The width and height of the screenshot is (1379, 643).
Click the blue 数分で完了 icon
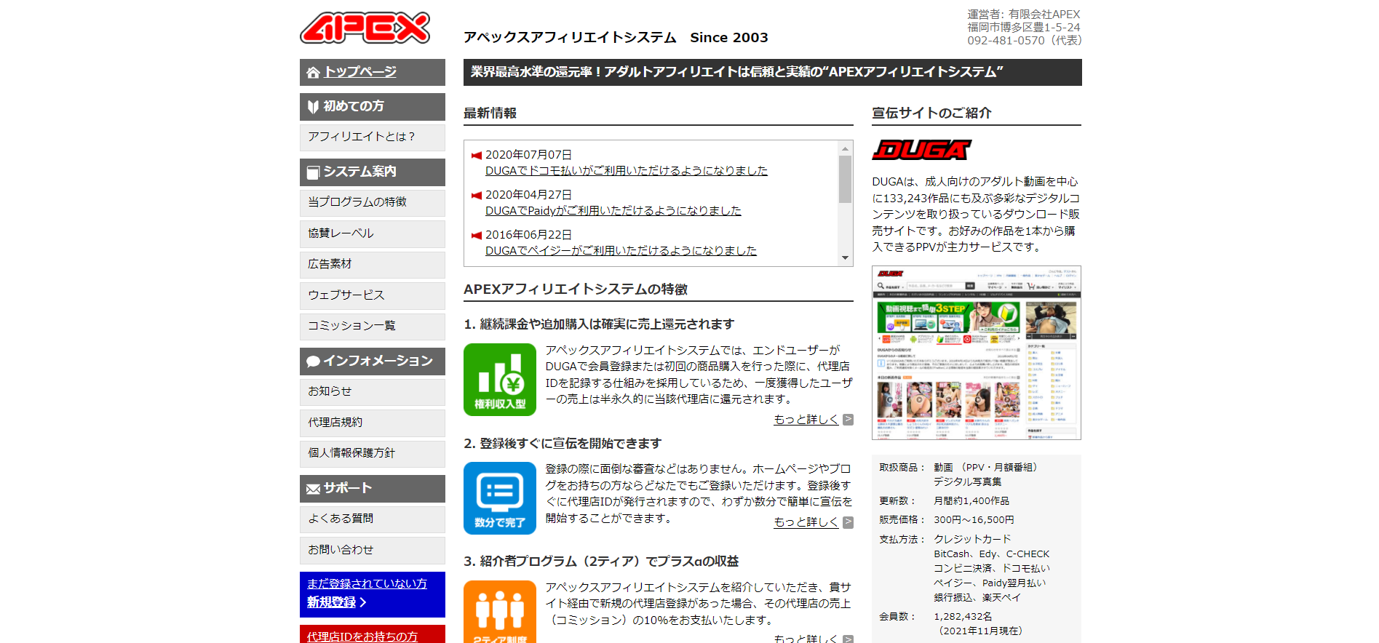click(x=500, y=498)
